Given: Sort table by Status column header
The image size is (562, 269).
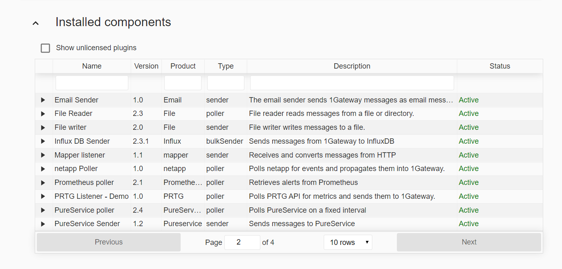Looking at the screenshot, I should pos(499,66).
